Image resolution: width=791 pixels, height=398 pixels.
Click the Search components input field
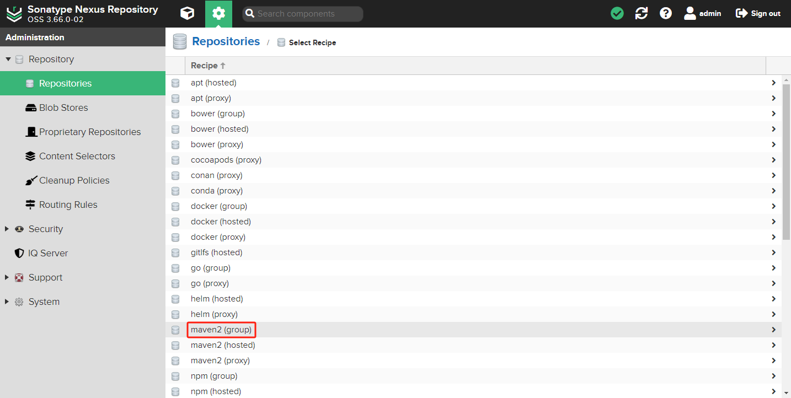tap(307, 14)
